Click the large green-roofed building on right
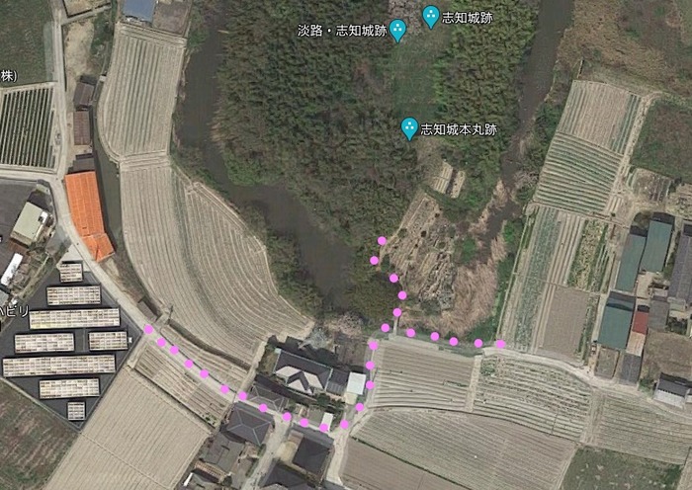The image size is (692, 490). pos(657,246)
